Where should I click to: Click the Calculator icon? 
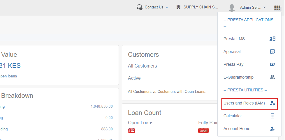pyautogui.click(x=272, y=116)
